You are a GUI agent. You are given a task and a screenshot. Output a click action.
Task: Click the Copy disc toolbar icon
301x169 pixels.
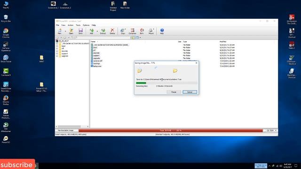click(123, 31)
